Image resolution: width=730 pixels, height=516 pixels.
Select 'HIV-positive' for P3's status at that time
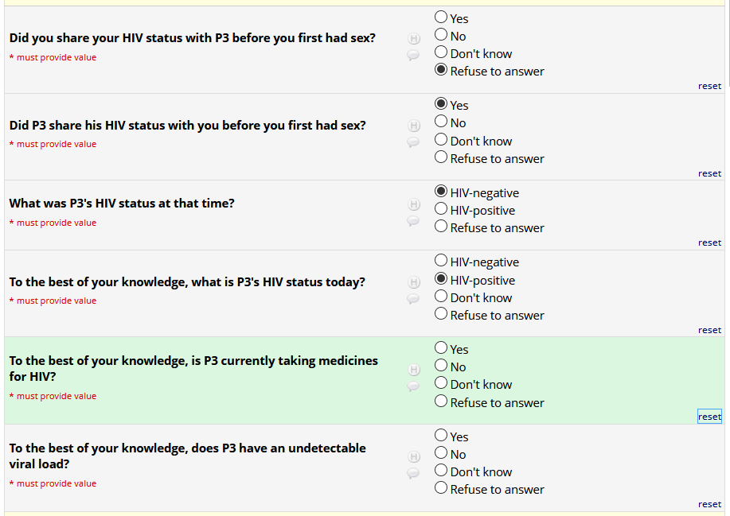point(441,209)
